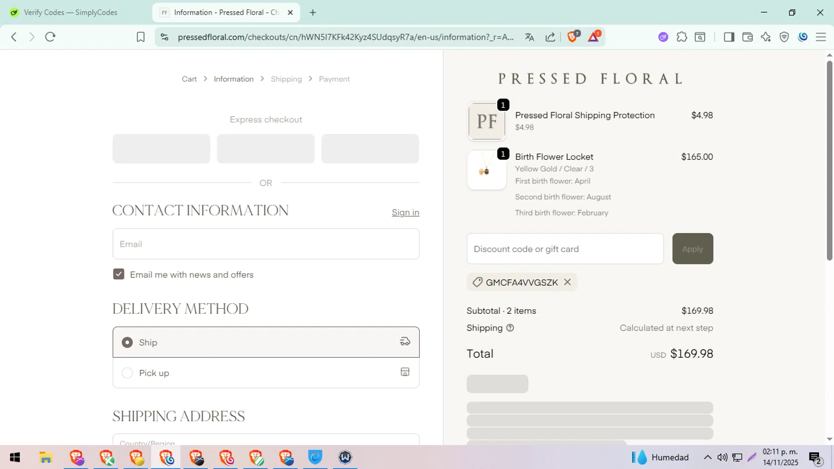Click the Pick up store icon

(405, 372)
